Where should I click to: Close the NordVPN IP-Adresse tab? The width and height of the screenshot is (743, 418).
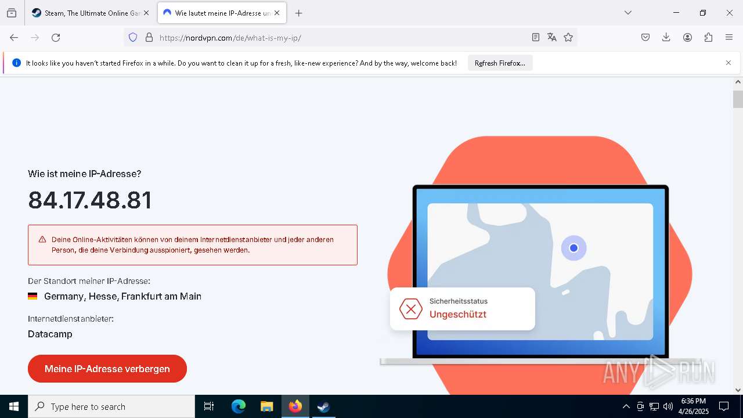click(x=277, y=13)
